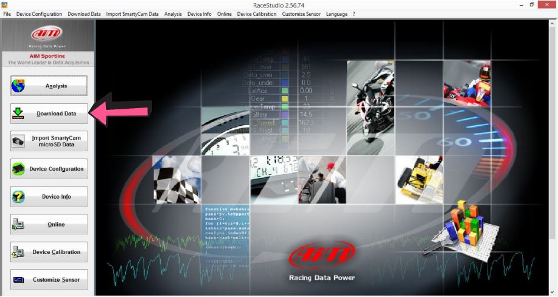The height and width of the screenshot is (297, 558).
Task: Open the Online menu in the menu bar
Action: (x=224, y=14)
